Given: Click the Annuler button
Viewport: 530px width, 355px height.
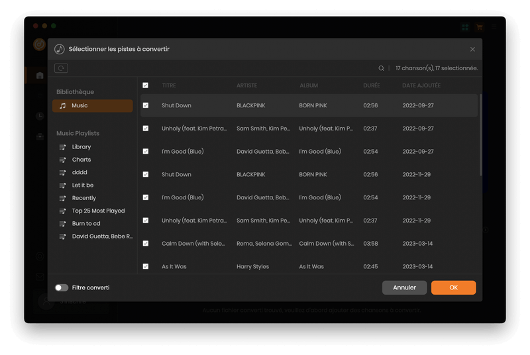Looking at the screenshot, I should (x=404, y=287).
